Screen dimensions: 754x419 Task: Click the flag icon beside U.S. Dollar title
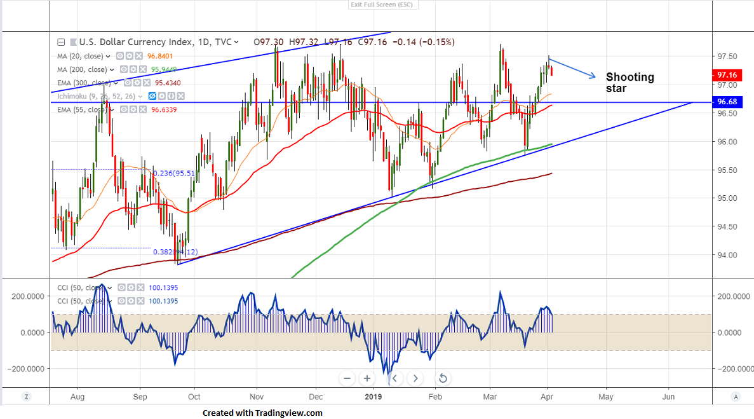[73, 43]
